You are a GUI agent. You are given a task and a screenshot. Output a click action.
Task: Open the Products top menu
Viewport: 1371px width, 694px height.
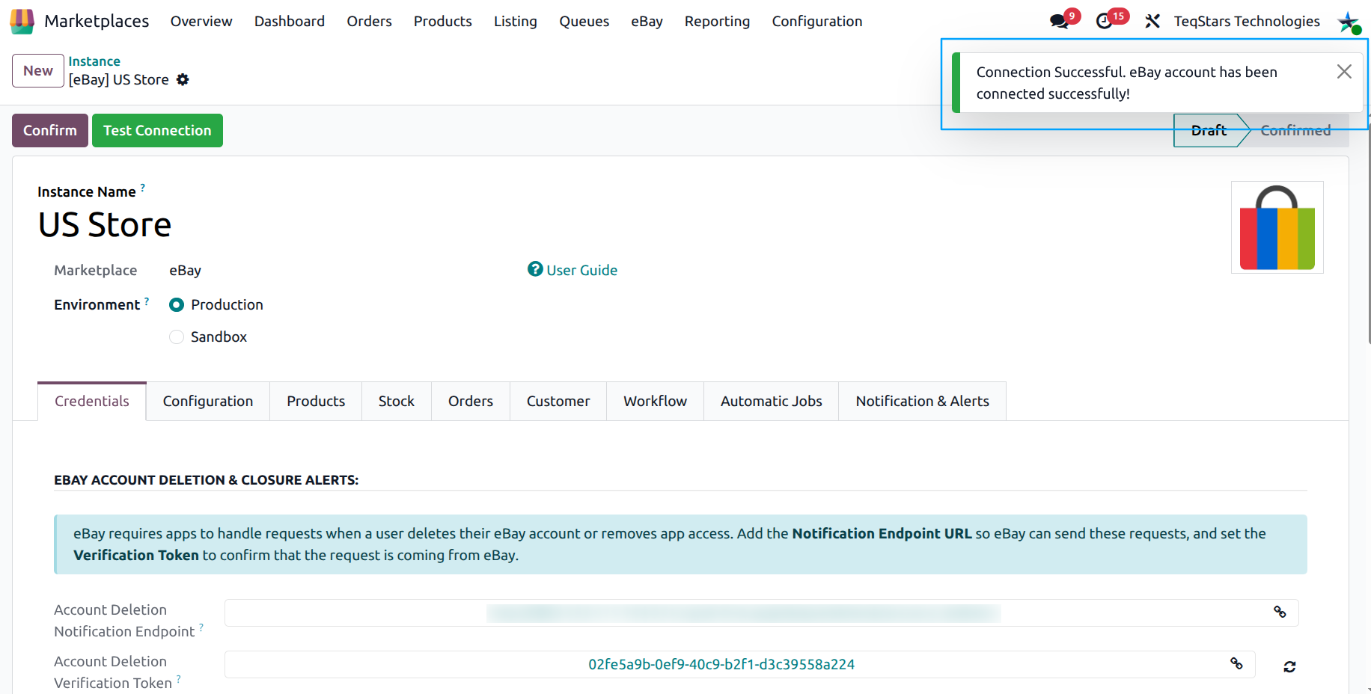442,21
